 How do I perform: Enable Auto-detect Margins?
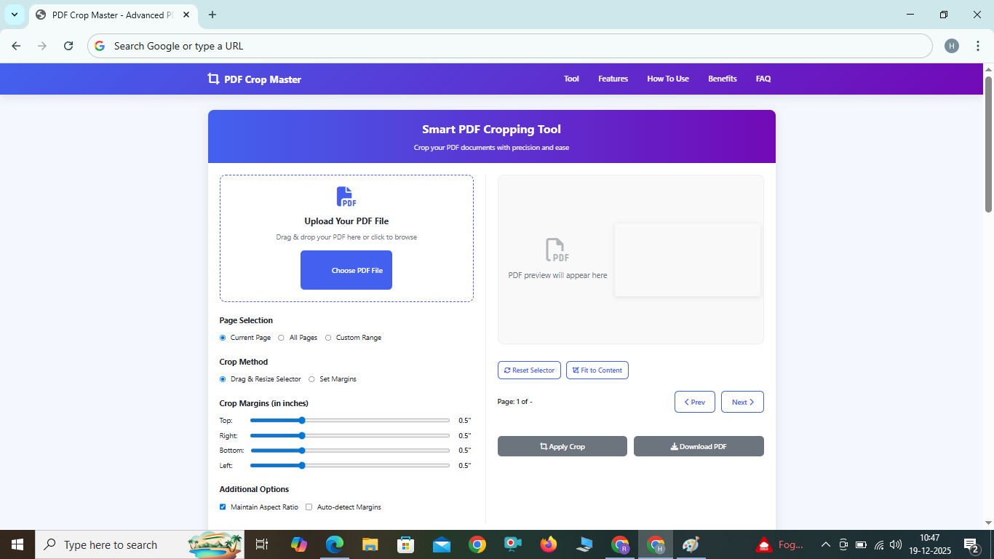click(x=309, y=507)
